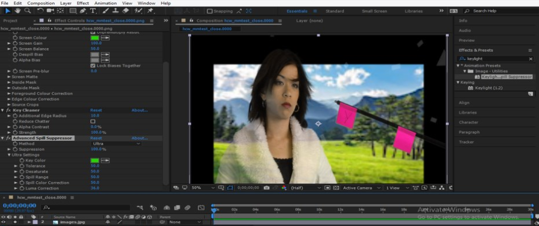Enable motion blur switch in timeline header
Viewport: 539px width, 226px height.
click(187, 207)
